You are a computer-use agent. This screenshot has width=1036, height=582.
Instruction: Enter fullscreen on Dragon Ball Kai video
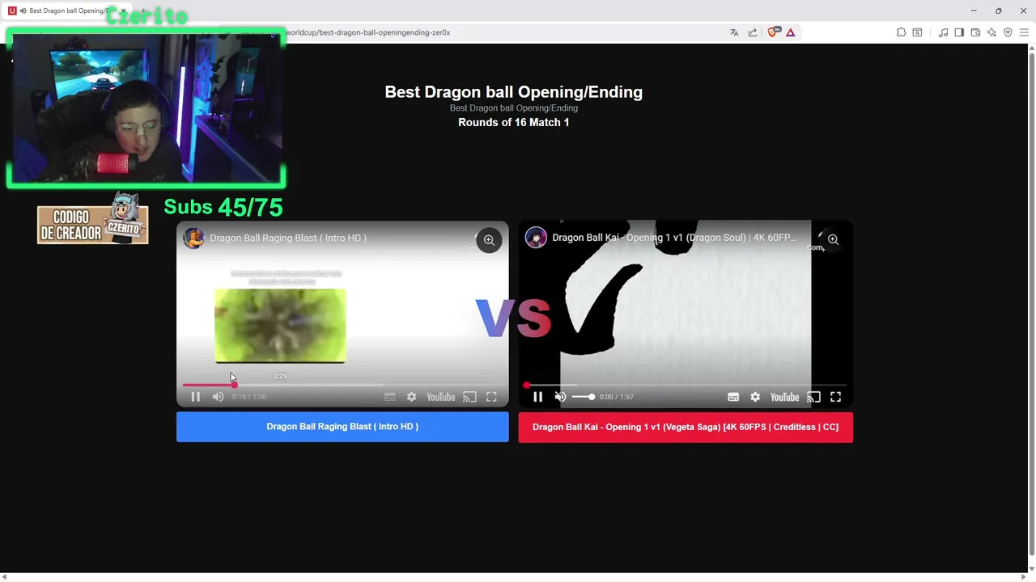[x=835, y=397]
